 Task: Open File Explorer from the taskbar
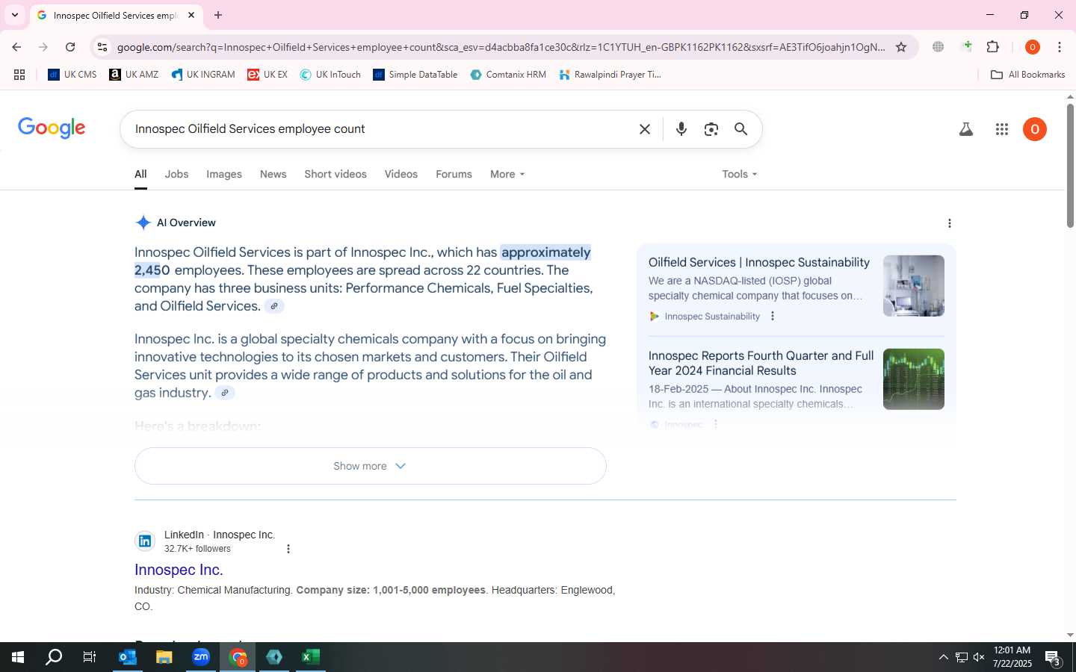point(164,657)
